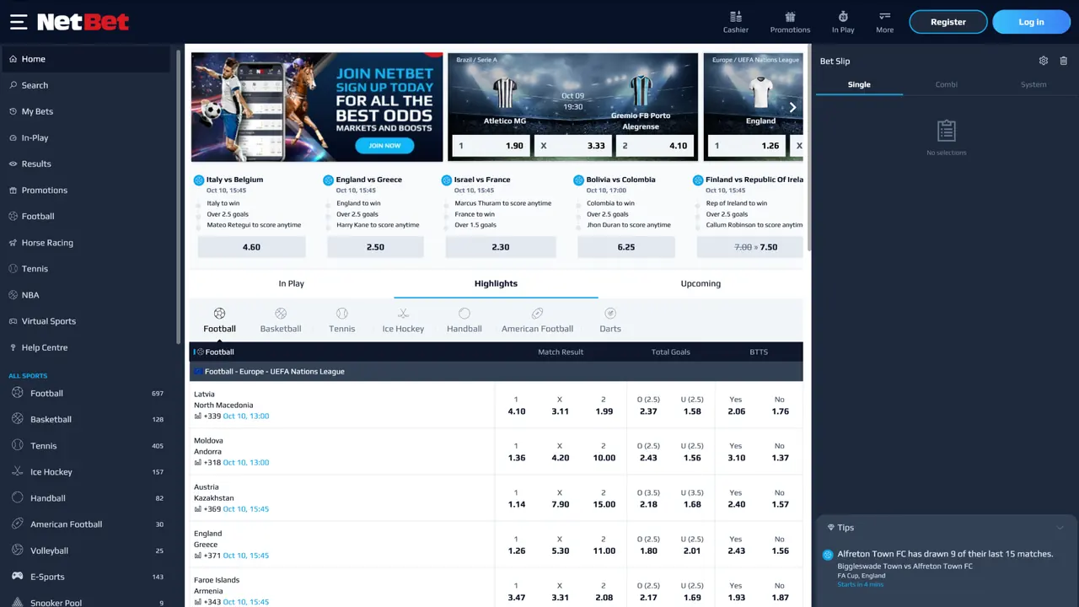This screenshot has height=607, width=1079.
Task: Open Basketball in All Sports list
Action: tap(88, 419)
